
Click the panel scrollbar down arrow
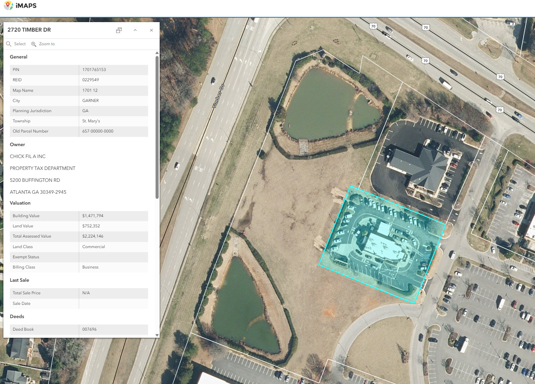tap(157, 335)
